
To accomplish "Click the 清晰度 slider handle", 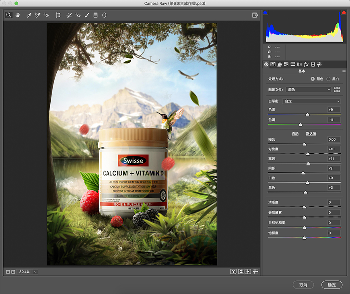I will pos(304,207).
